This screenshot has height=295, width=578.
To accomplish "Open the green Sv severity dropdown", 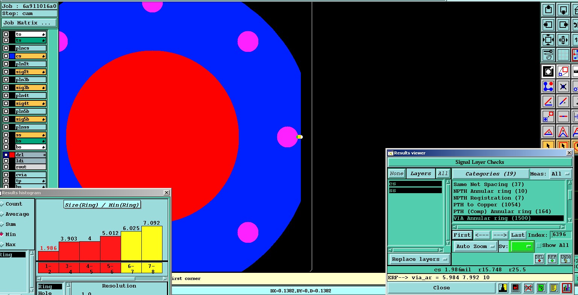I will [522, 247].
